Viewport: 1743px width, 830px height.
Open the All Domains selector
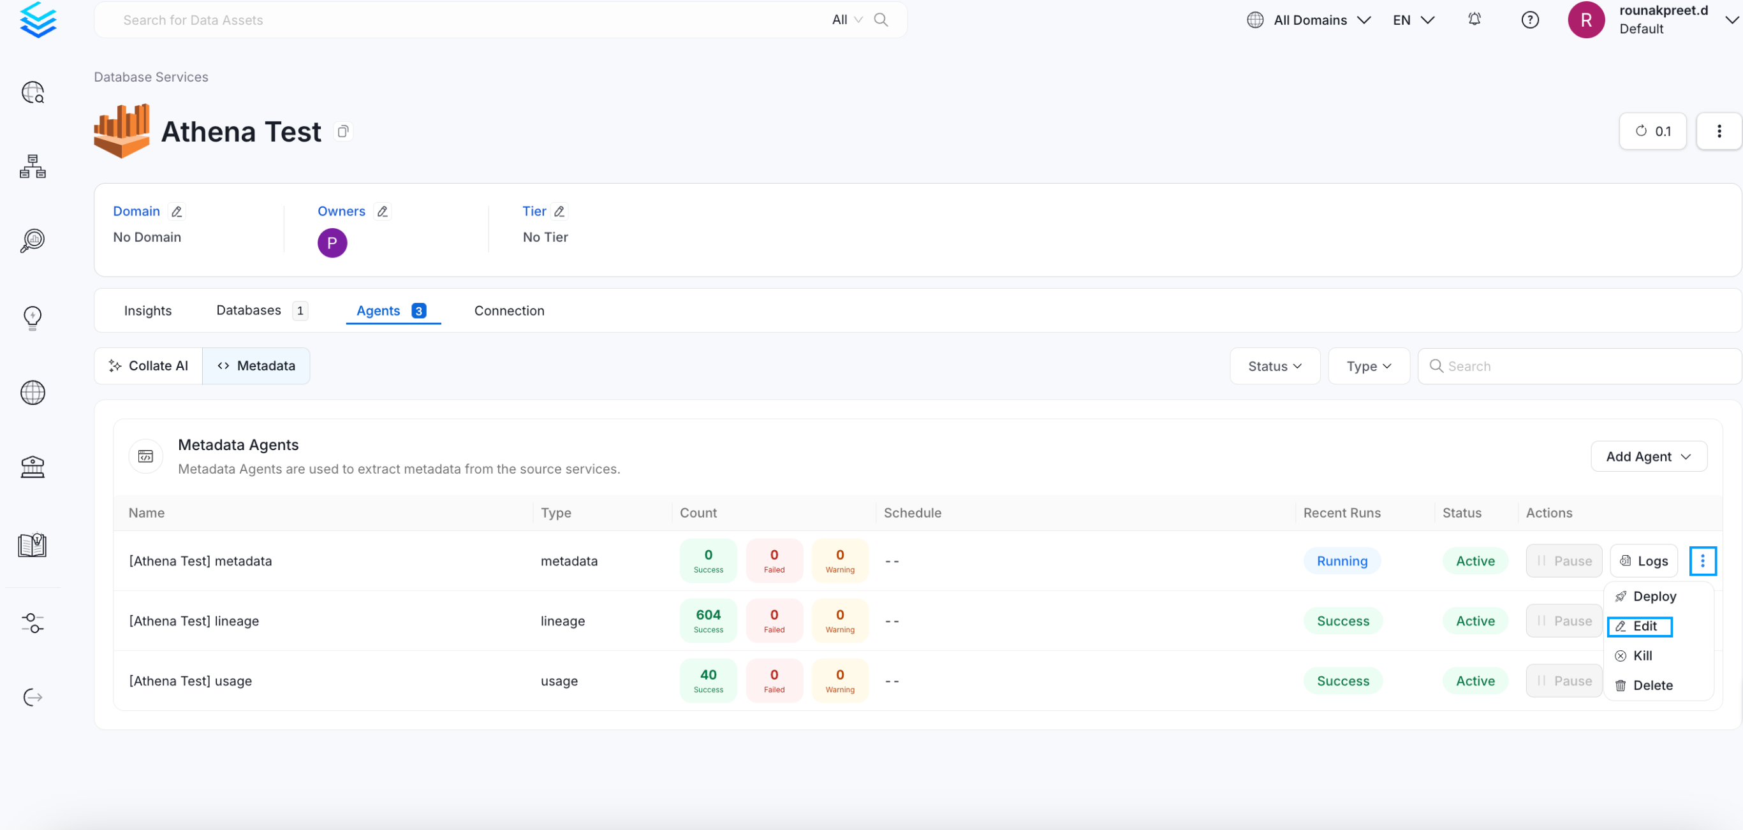1309,20
